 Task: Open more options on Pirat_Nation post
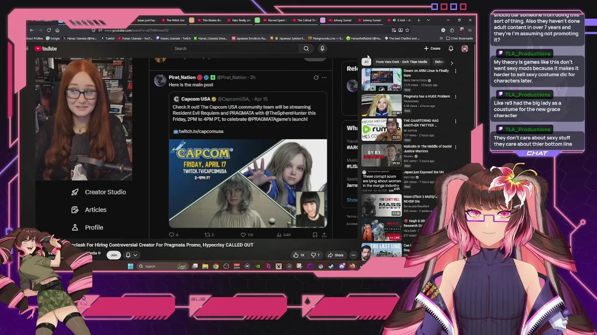tap(324, 78)
